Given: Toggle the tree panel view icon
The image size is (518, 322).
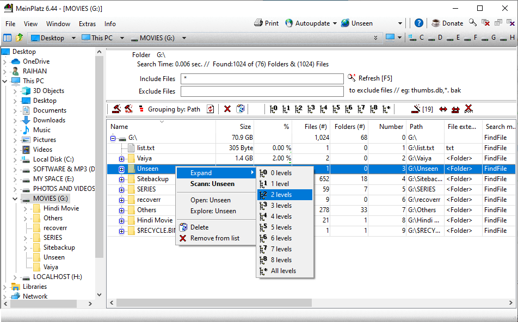Looking at the screenshot, I should pyautogui.click(x=7, y=38).
